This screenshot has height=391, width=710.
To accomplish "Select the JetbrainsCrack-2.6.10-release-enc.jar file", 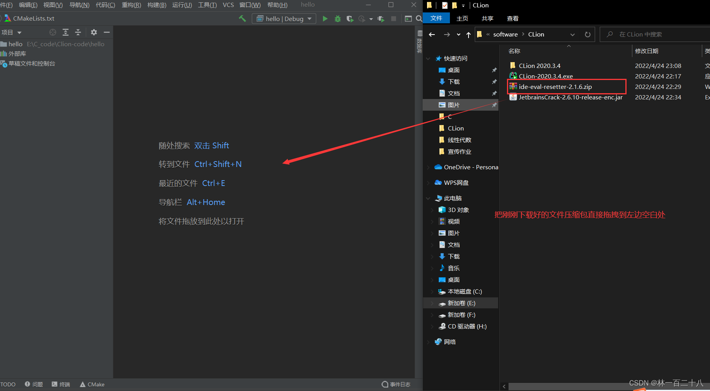I will [571, 97].
